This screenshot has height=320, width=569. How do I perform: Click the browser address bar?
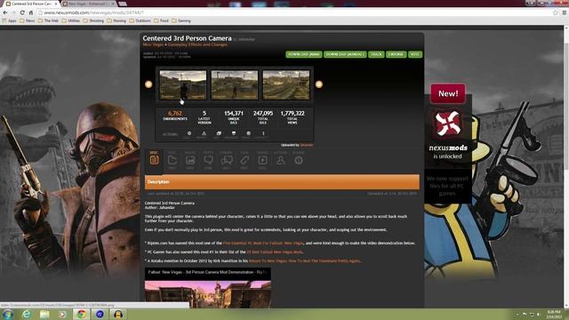[x=294, y=12]
